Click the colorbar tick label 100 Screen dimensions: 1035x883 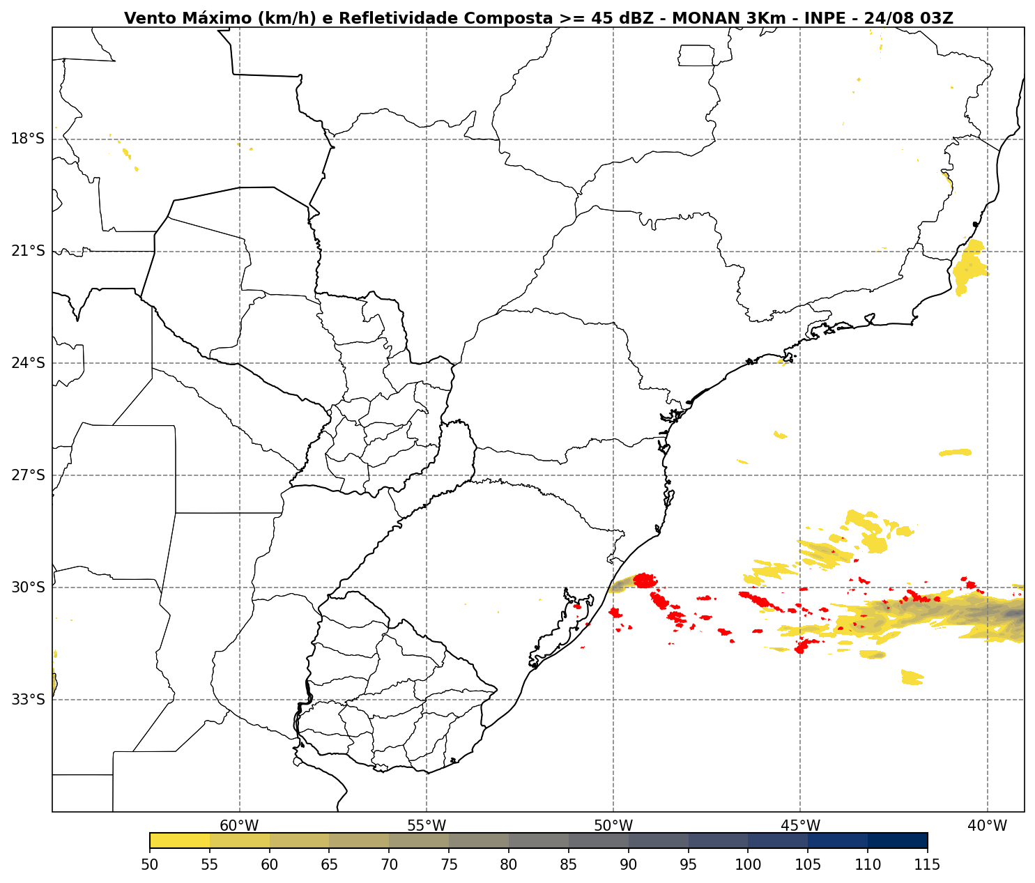(x=748, y=865)
